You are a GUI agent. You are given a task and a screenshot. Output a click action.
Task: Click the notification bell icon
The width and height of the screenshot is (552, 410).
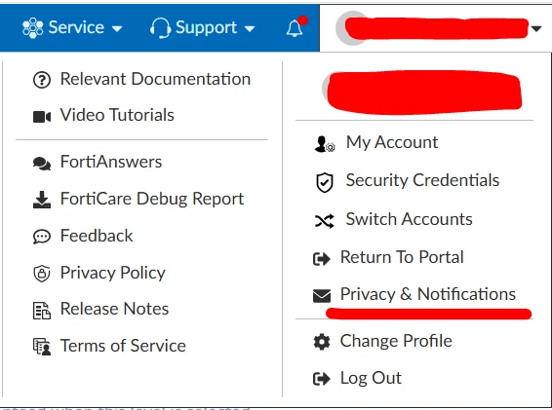pyautogui.click(x=295, y=28)
